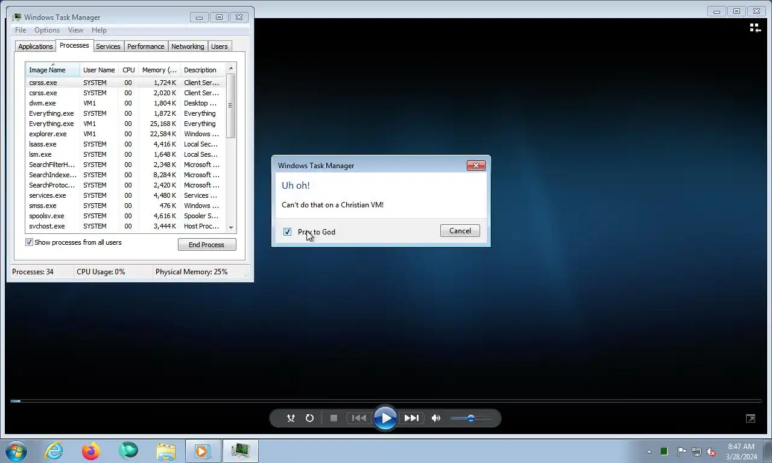Image resolution: width=772 pixels, height=463 pixels.
Task: Click the media player seek bar
Action: 386,400
